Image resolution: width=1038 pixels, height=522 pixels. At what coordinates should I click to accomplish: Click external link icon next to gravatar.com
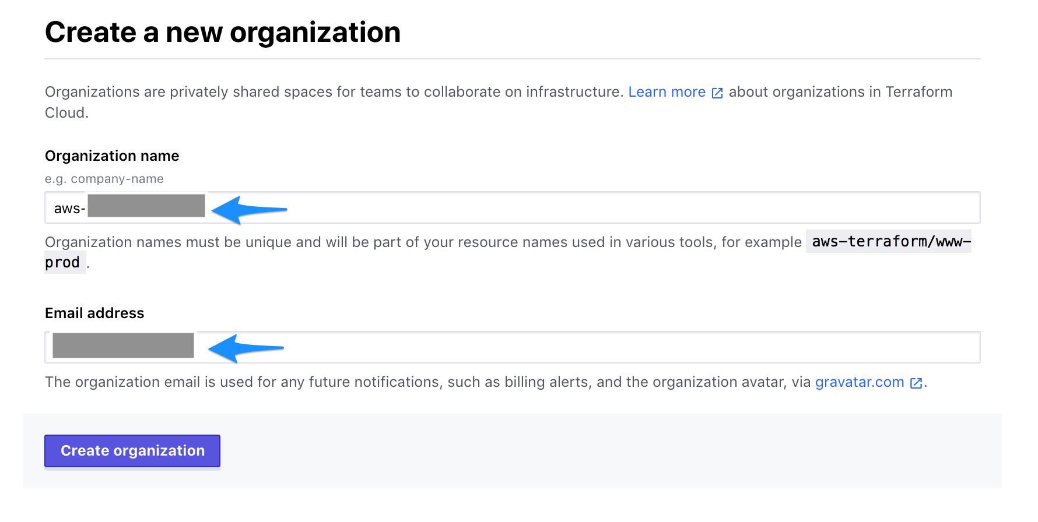[x=916, y=383]
